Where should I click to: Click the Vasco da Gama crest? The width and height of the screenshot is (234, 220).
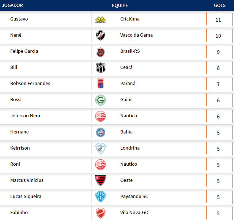point(100,36)
